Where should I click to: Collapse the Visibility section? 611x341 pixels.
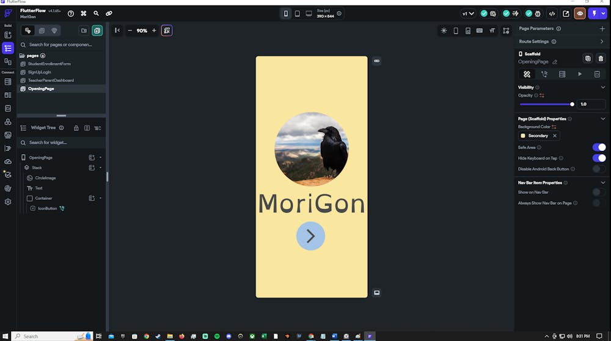[603, 87]
